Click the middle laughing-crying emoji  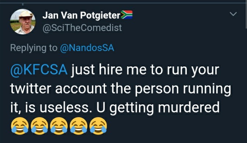click(59, 126)
